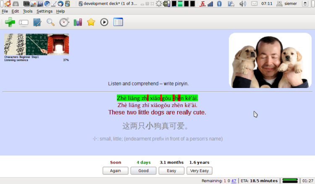Open the bar chart statistics icon

pos(78,22)
